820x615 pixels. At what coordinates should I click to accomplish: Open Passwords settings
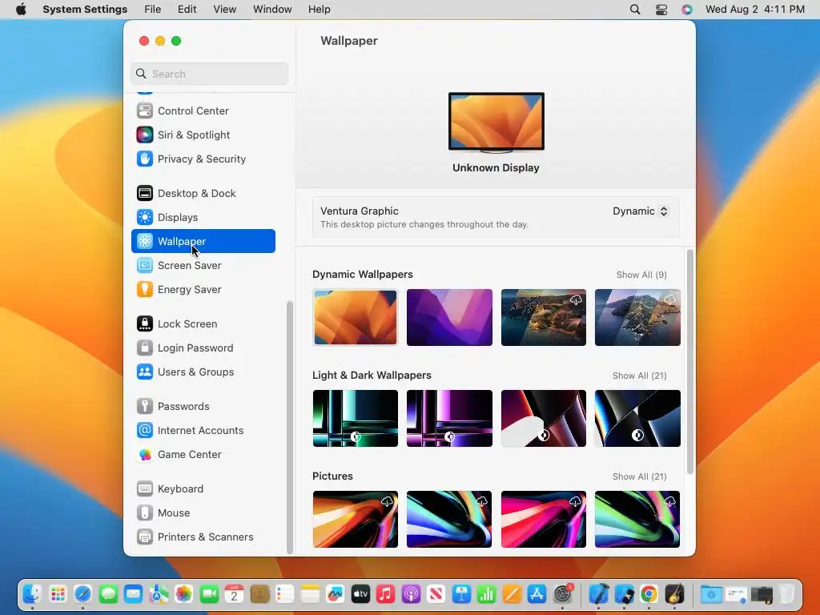(203, 407)
